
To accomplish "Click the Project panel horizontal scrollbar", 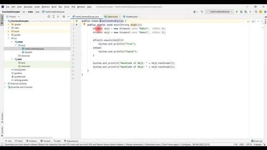I will pos(28,138).
